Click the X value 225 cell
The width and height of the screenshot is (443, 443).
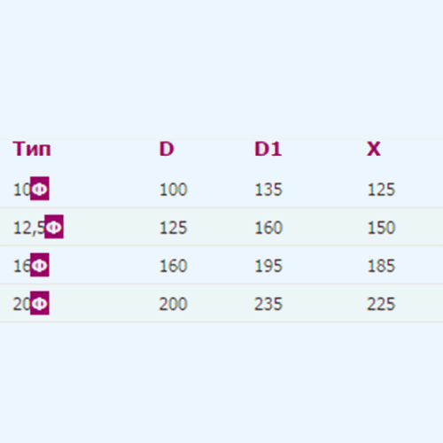381,304
